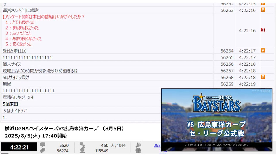276x155 pixels.
Task: Click timestamp 4:22:18 of comment 56266
Action: pyautogui.click(x=247, y=64)
